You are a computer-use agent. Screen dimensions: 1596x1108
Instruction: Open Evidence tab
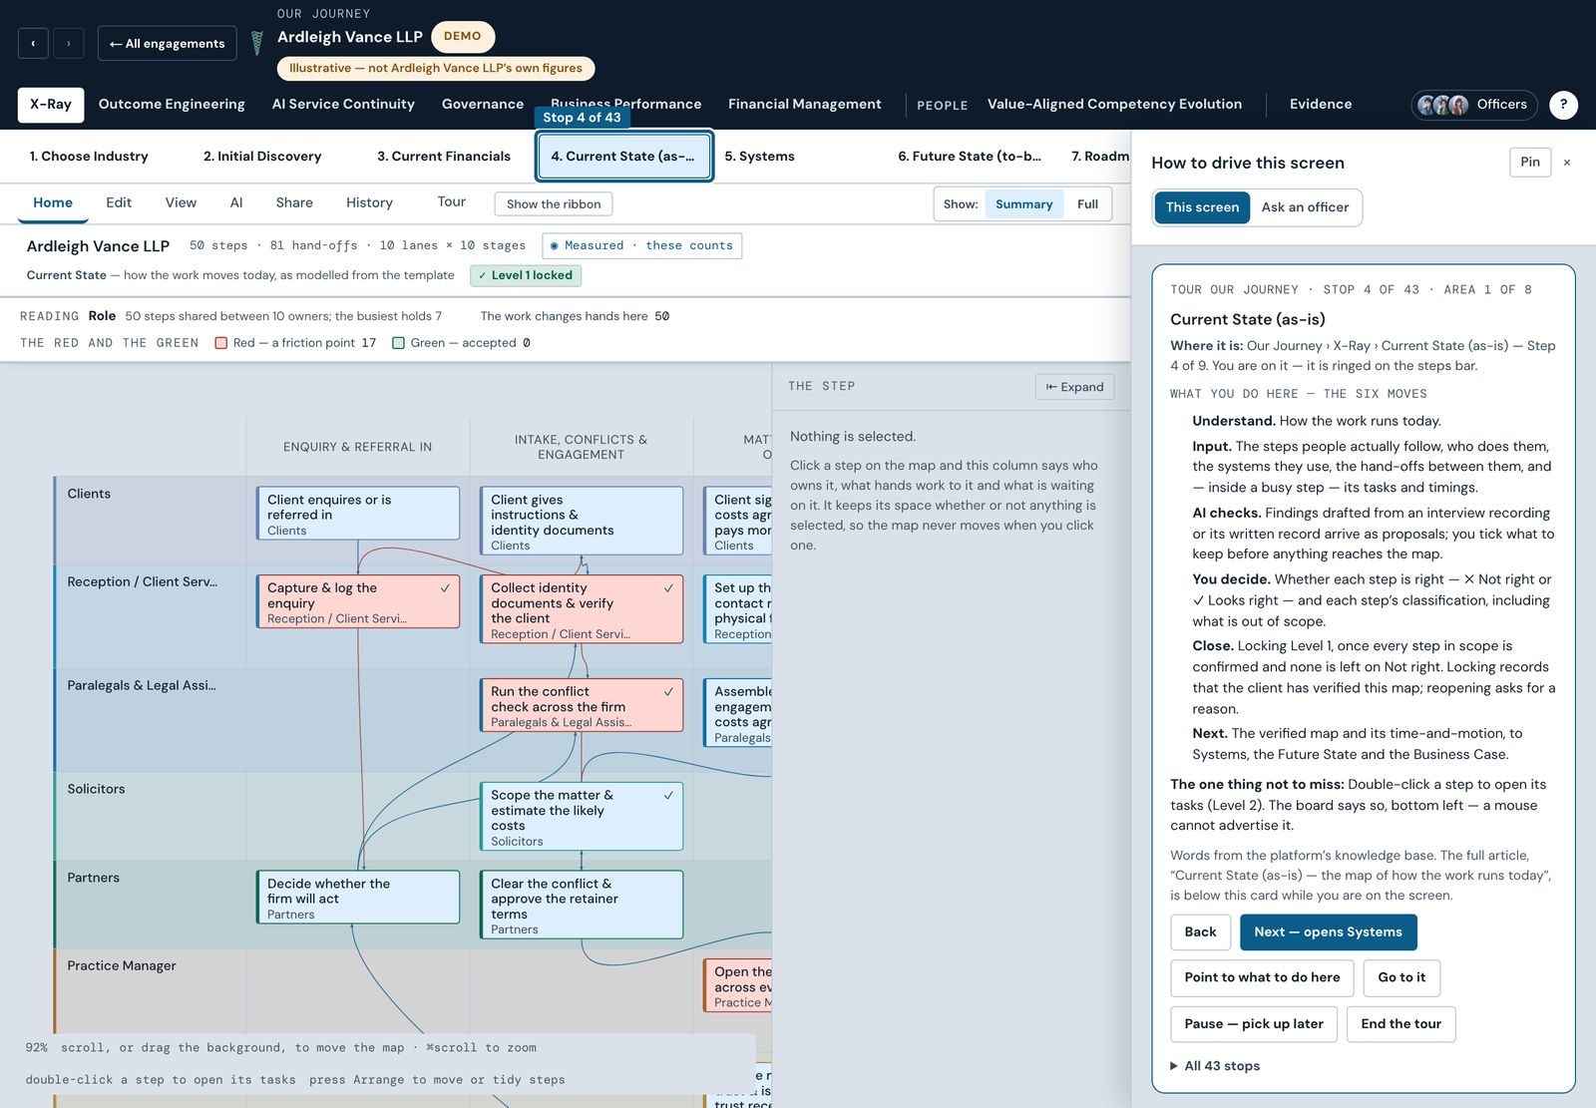(1320, 105)
